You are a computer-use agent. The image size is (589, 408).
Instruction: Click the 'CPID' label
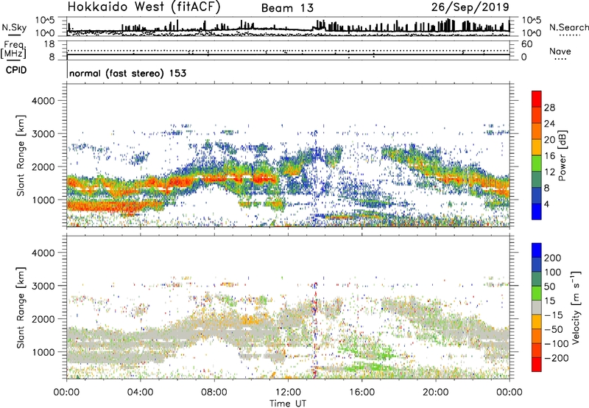click(16, 70)
